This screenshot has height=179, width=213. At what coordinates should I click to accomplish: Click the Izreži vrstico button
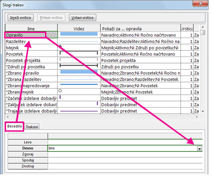coord(20,18)
